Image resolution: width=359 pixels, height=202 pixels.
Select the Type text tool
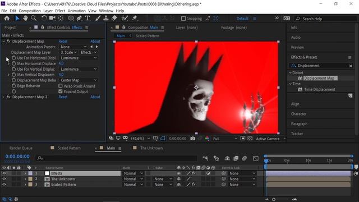tap(88, 19)
